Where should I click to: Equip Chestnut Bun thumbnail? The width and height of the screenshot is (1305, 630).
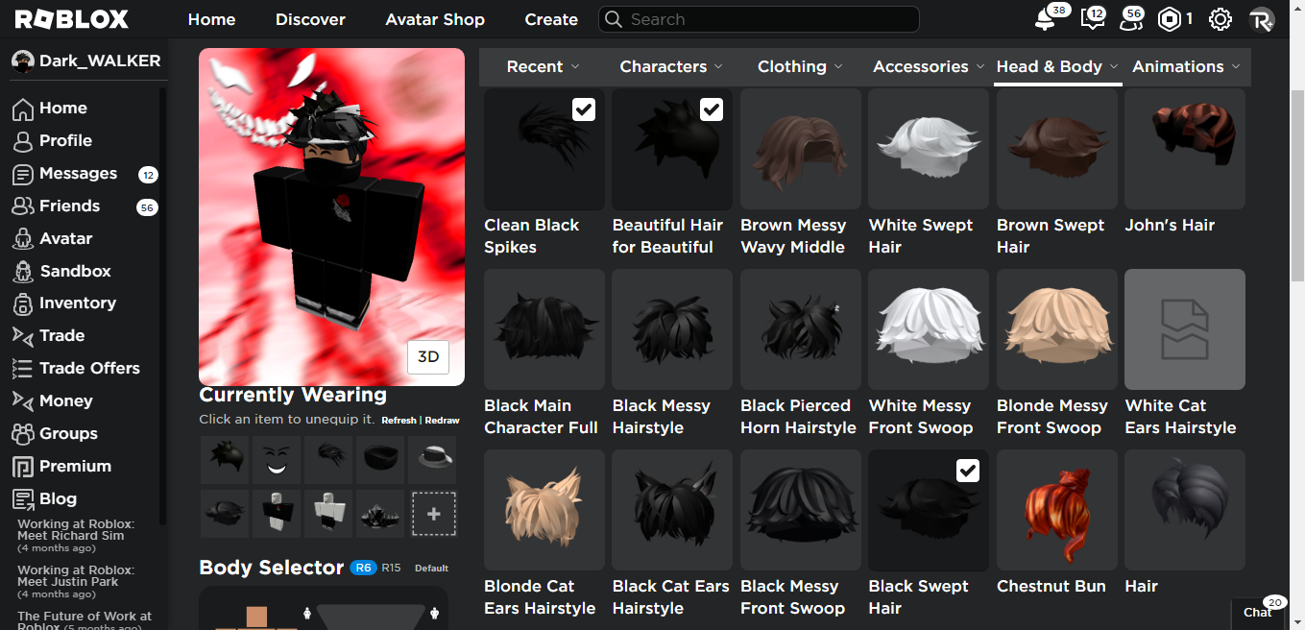pyautogui.click(x=1056, y=510)
